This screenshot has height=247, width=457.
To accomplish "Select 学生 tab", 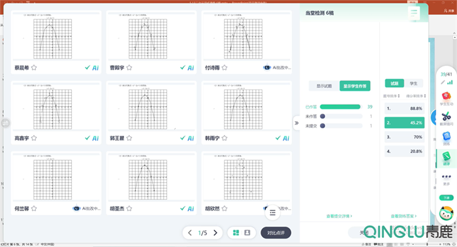I will (x=413, y=83).
